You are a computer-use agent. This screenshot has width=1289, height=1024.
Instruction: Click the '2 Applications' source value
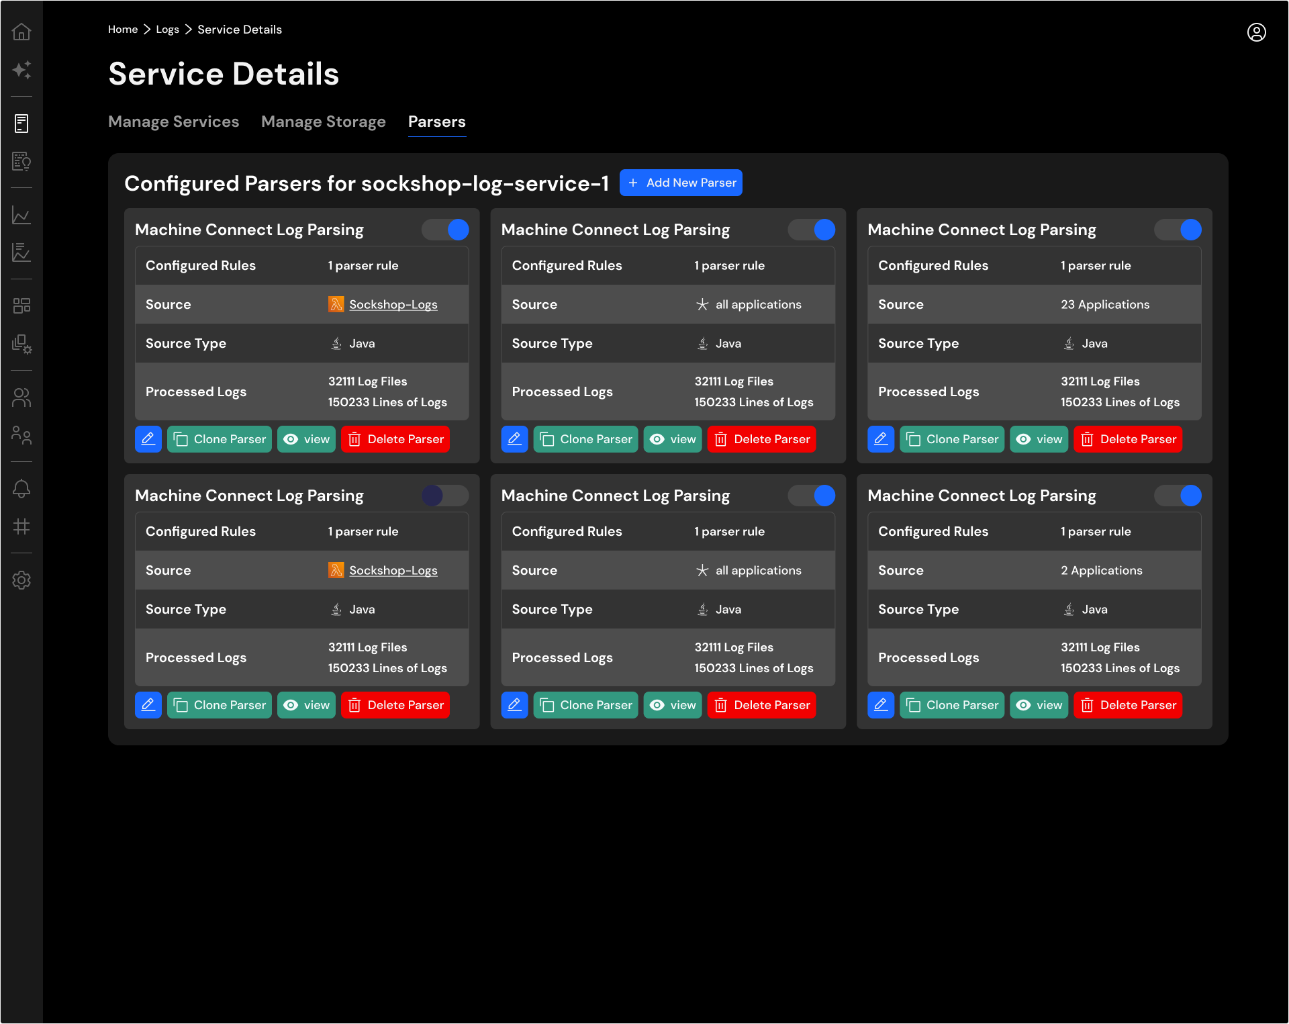(x=1102, y=570)
